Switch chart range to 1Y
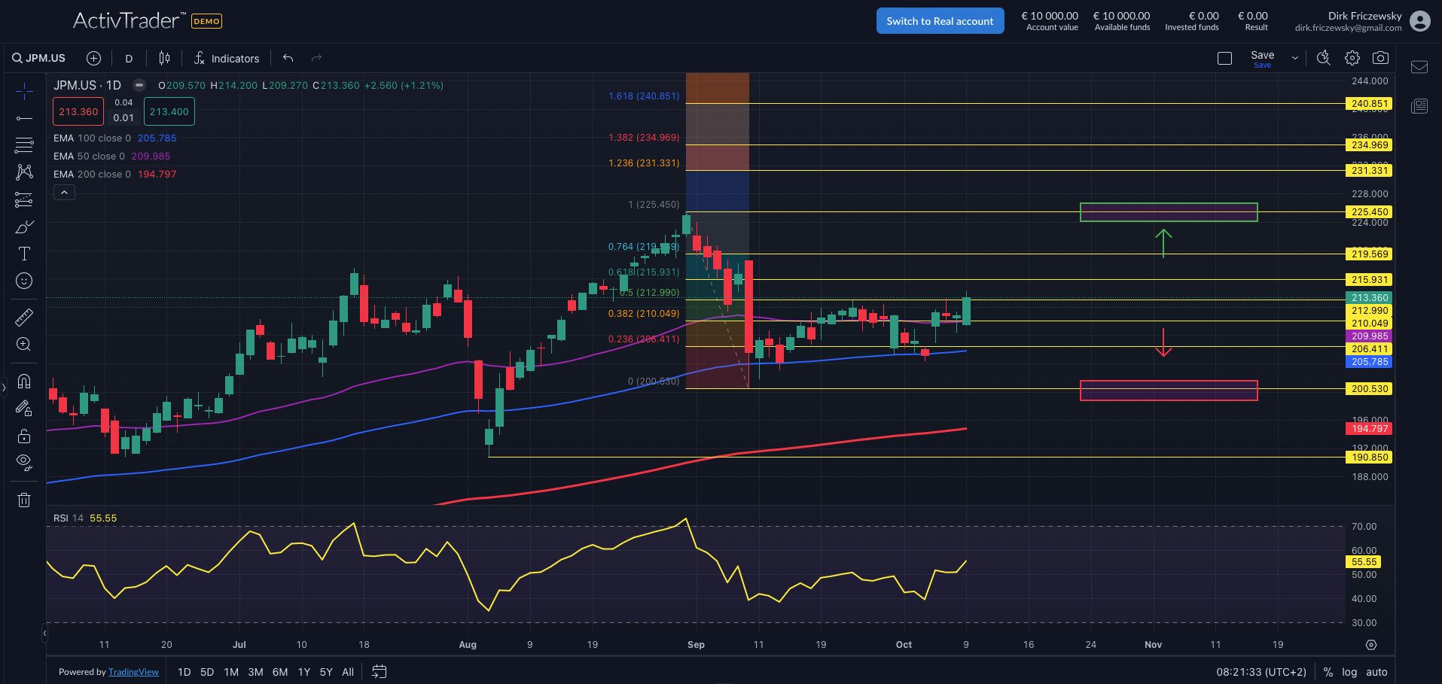Image resolution: width=1442 pixels, height=684 pixels. coord(303,671)
